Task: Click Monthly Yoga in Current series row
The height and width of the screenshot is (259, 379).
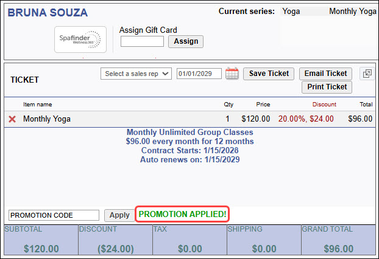Action: [x=353, y=12]
